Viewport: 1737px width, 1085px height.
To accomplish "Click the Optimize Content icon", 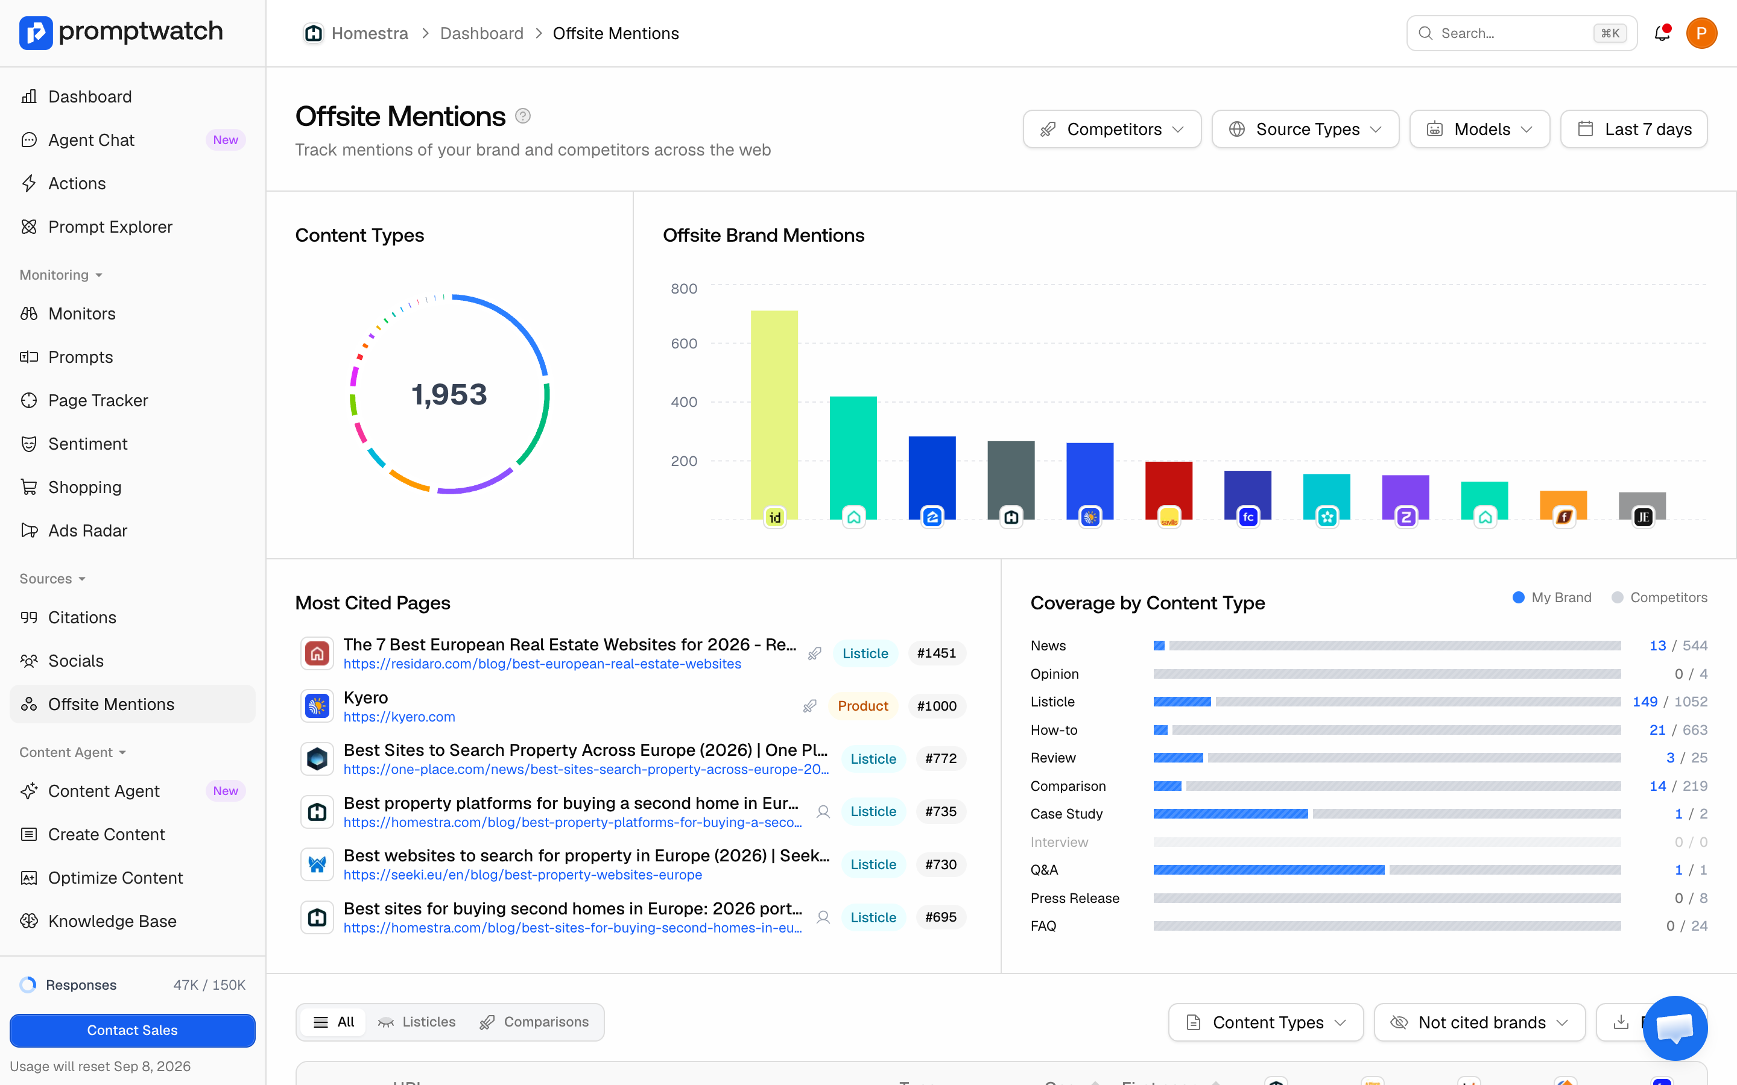I will tap(29, 878).
